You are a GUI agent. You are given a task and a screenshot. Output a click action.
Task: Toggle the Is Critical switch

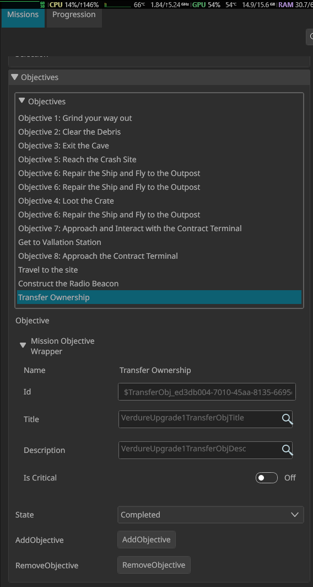click(x=267, y=478)
